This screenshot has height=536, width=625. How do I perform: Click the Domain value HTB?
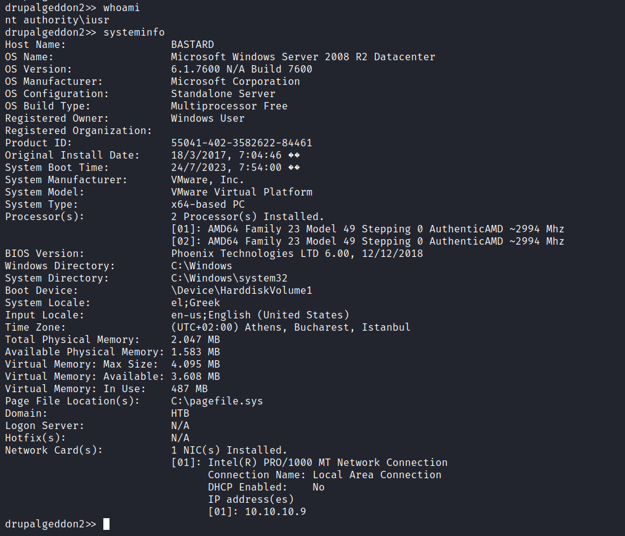(x=180, y=413)
